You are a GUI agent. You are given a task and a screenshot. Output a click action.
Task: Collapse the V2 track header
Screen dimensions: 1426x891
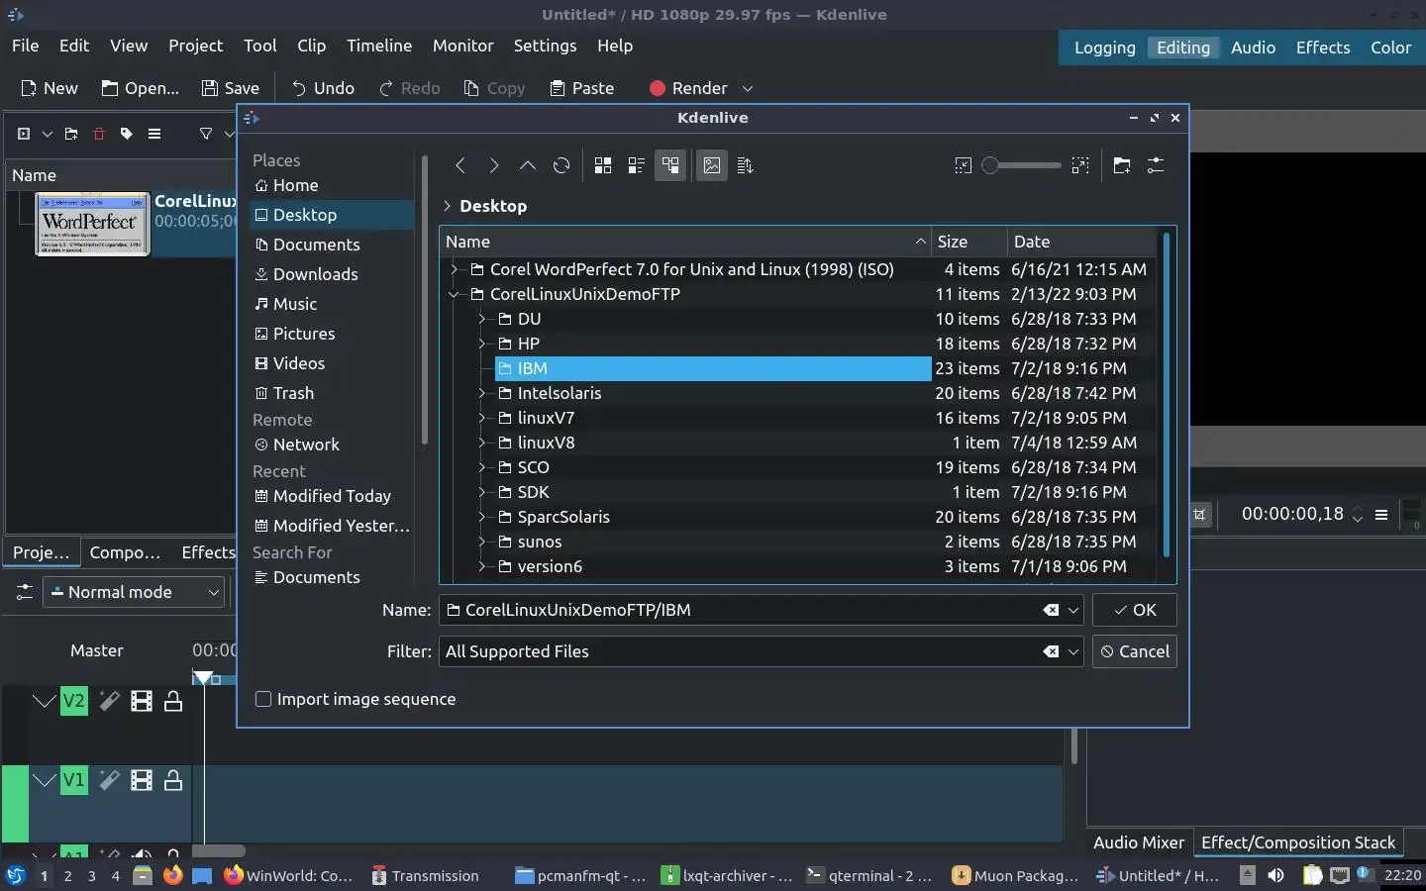pos(44,702)
